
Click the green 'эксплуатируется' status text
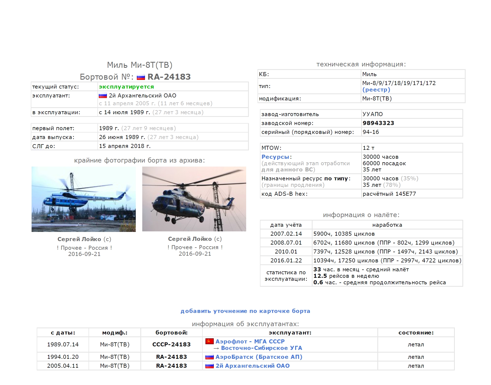[126, 87]
